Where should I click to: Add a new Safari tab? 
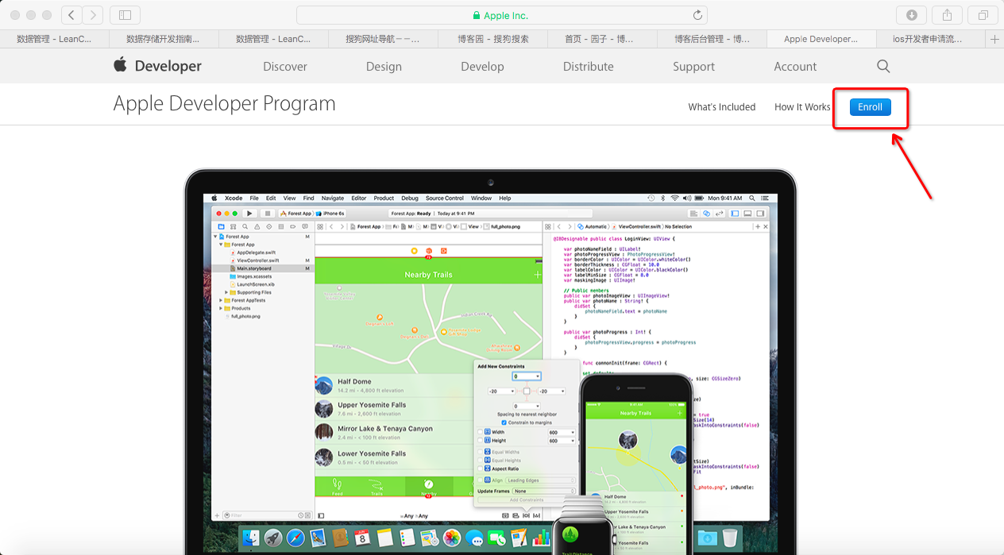994,39
